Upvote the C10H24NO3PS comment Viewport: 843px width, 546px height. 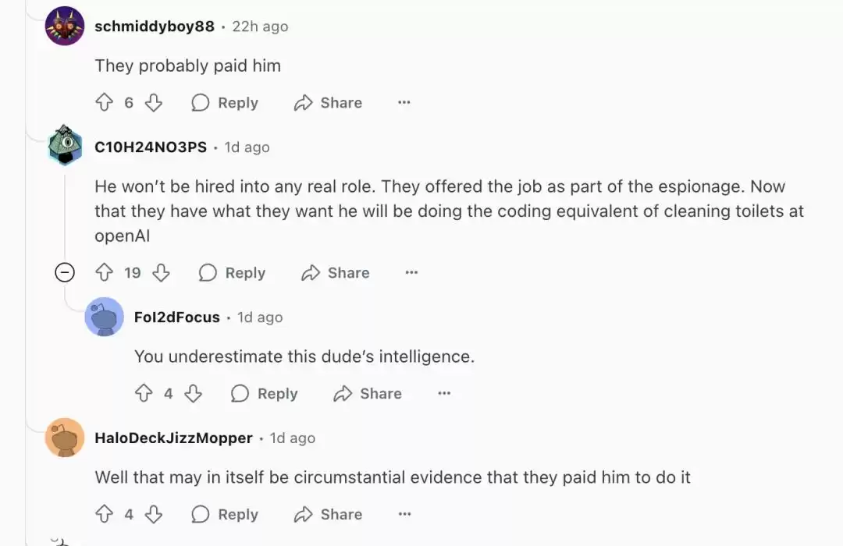coord(105,272)
